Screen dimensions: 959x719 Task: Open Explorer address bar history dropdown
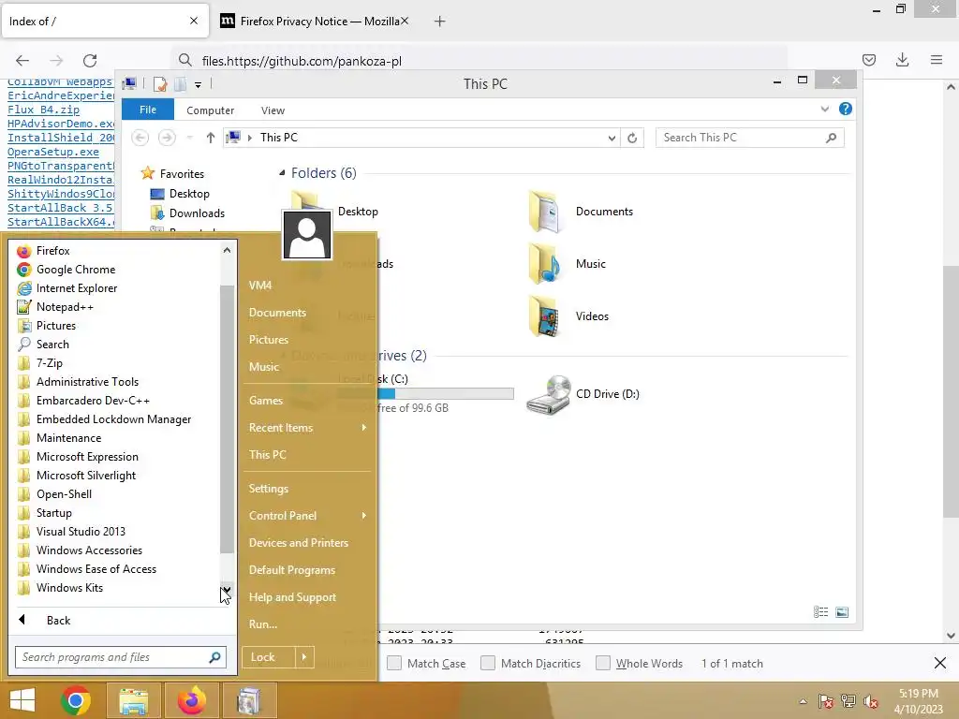[x=612, y=139]
